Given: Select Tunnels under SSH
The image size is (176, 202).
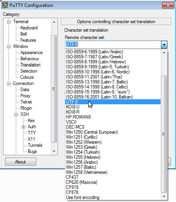Looking at the screenshot, I should [x=35, y=145].
